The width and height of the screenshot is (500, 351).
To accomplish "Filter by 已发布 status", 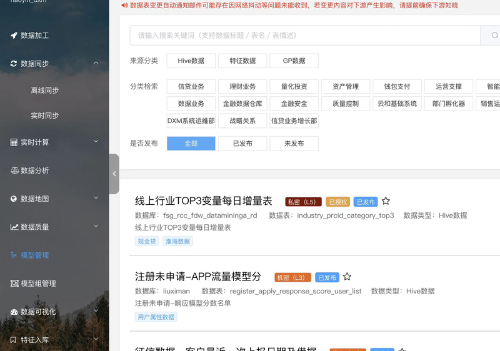I will coord(242,143).
